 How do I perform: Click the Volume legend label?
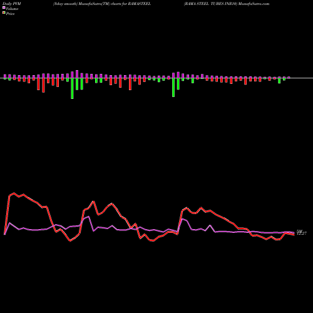12,9
